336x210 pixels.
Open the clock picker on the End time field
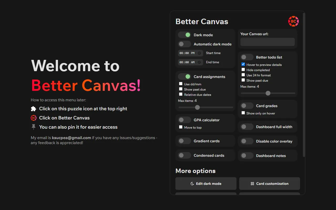click(x=199, y=62)
